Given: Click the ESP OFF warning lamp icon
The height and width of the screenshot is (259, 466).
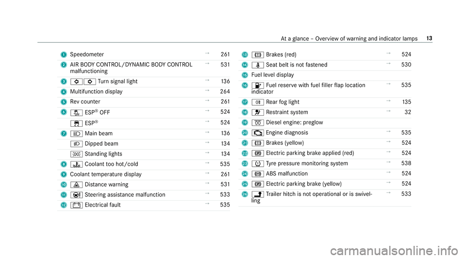Looking at the screenshot, I should pos(76,113).
